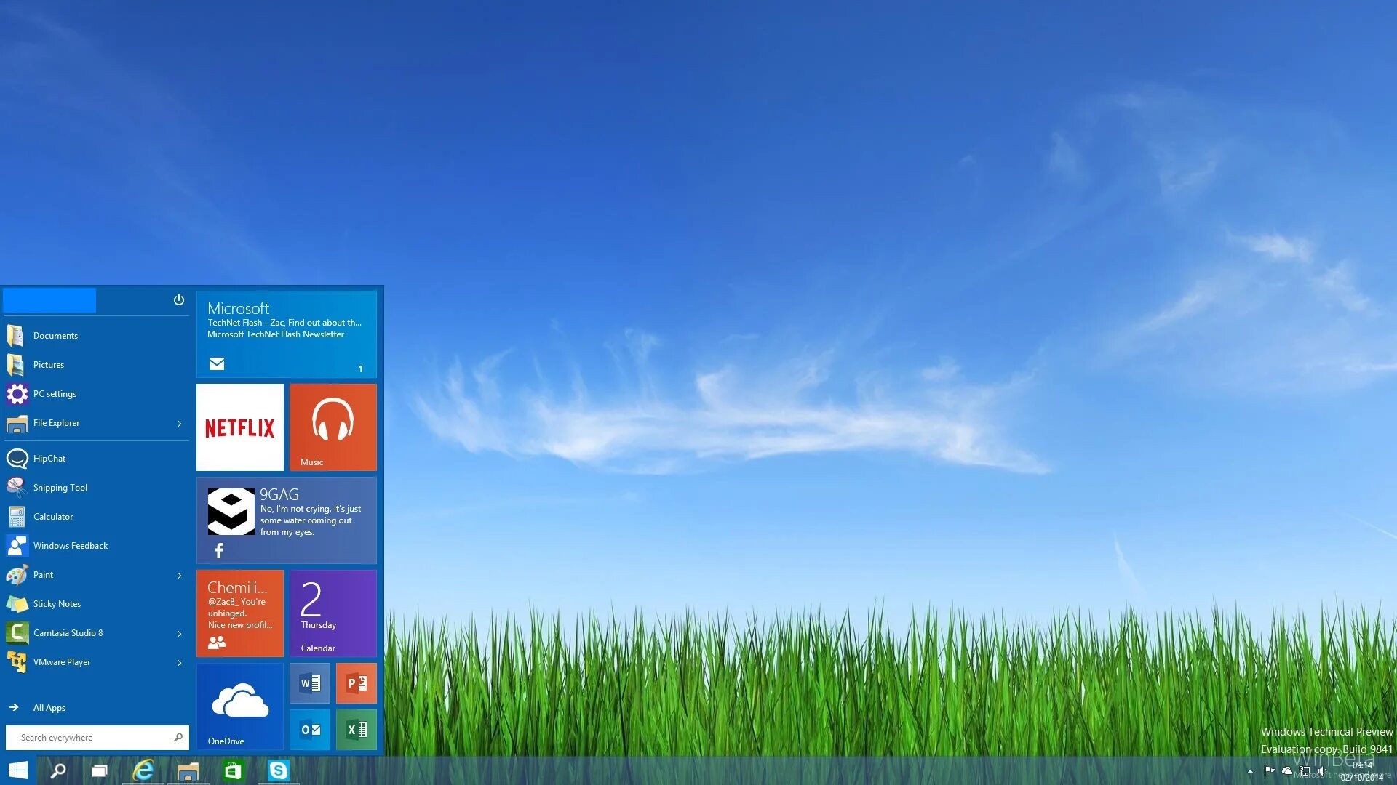Open Internet Explorer on the taskbar
Screen dimensions: 1397x785
tap(143, 770)
